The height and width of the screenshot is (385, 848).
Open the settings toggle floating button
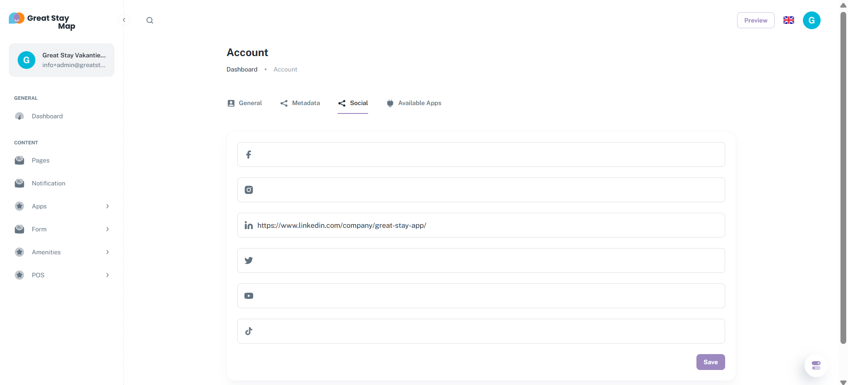click(816, 366)
